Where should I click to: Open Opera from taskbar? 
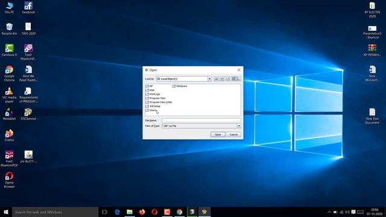click(154, 212)
